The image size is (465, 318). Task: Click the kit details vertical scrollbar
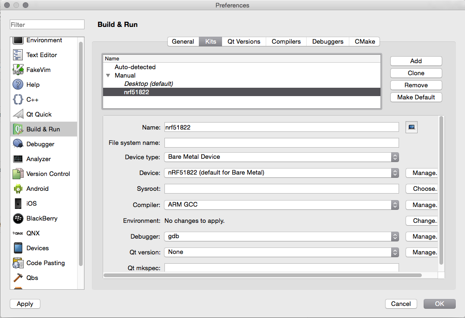click(x=441, y=190)
